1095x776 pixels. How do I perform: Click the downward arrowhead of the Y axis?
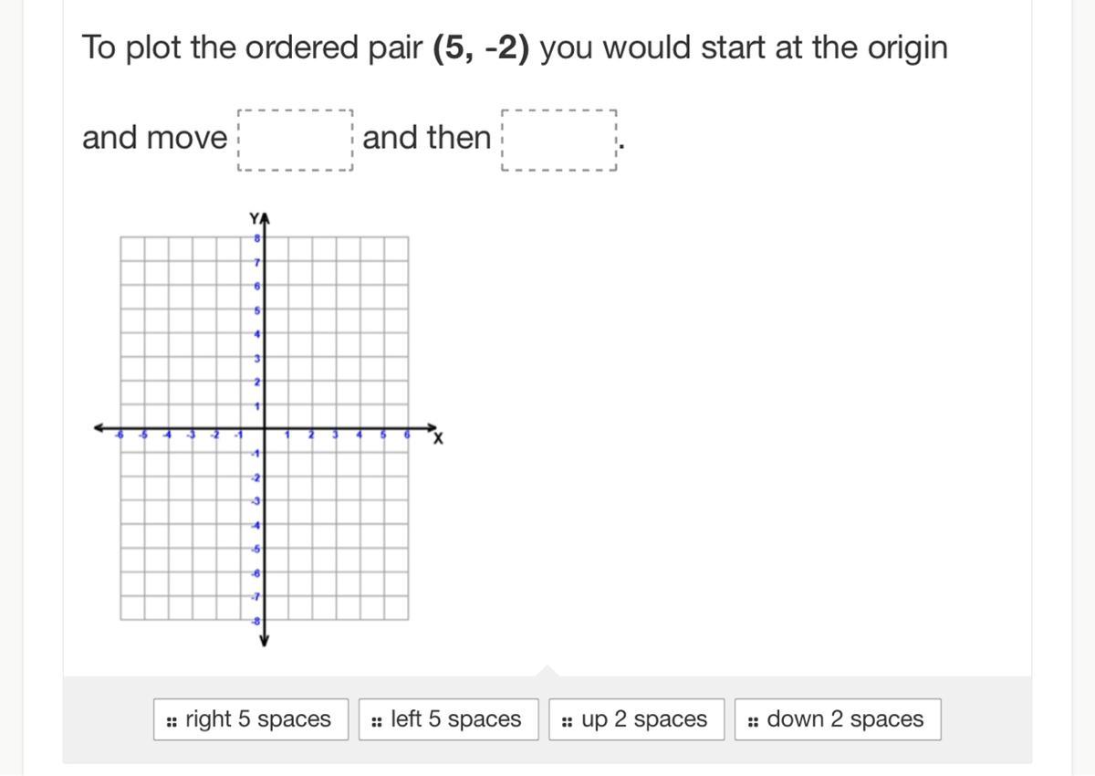[x=264, y=641]
